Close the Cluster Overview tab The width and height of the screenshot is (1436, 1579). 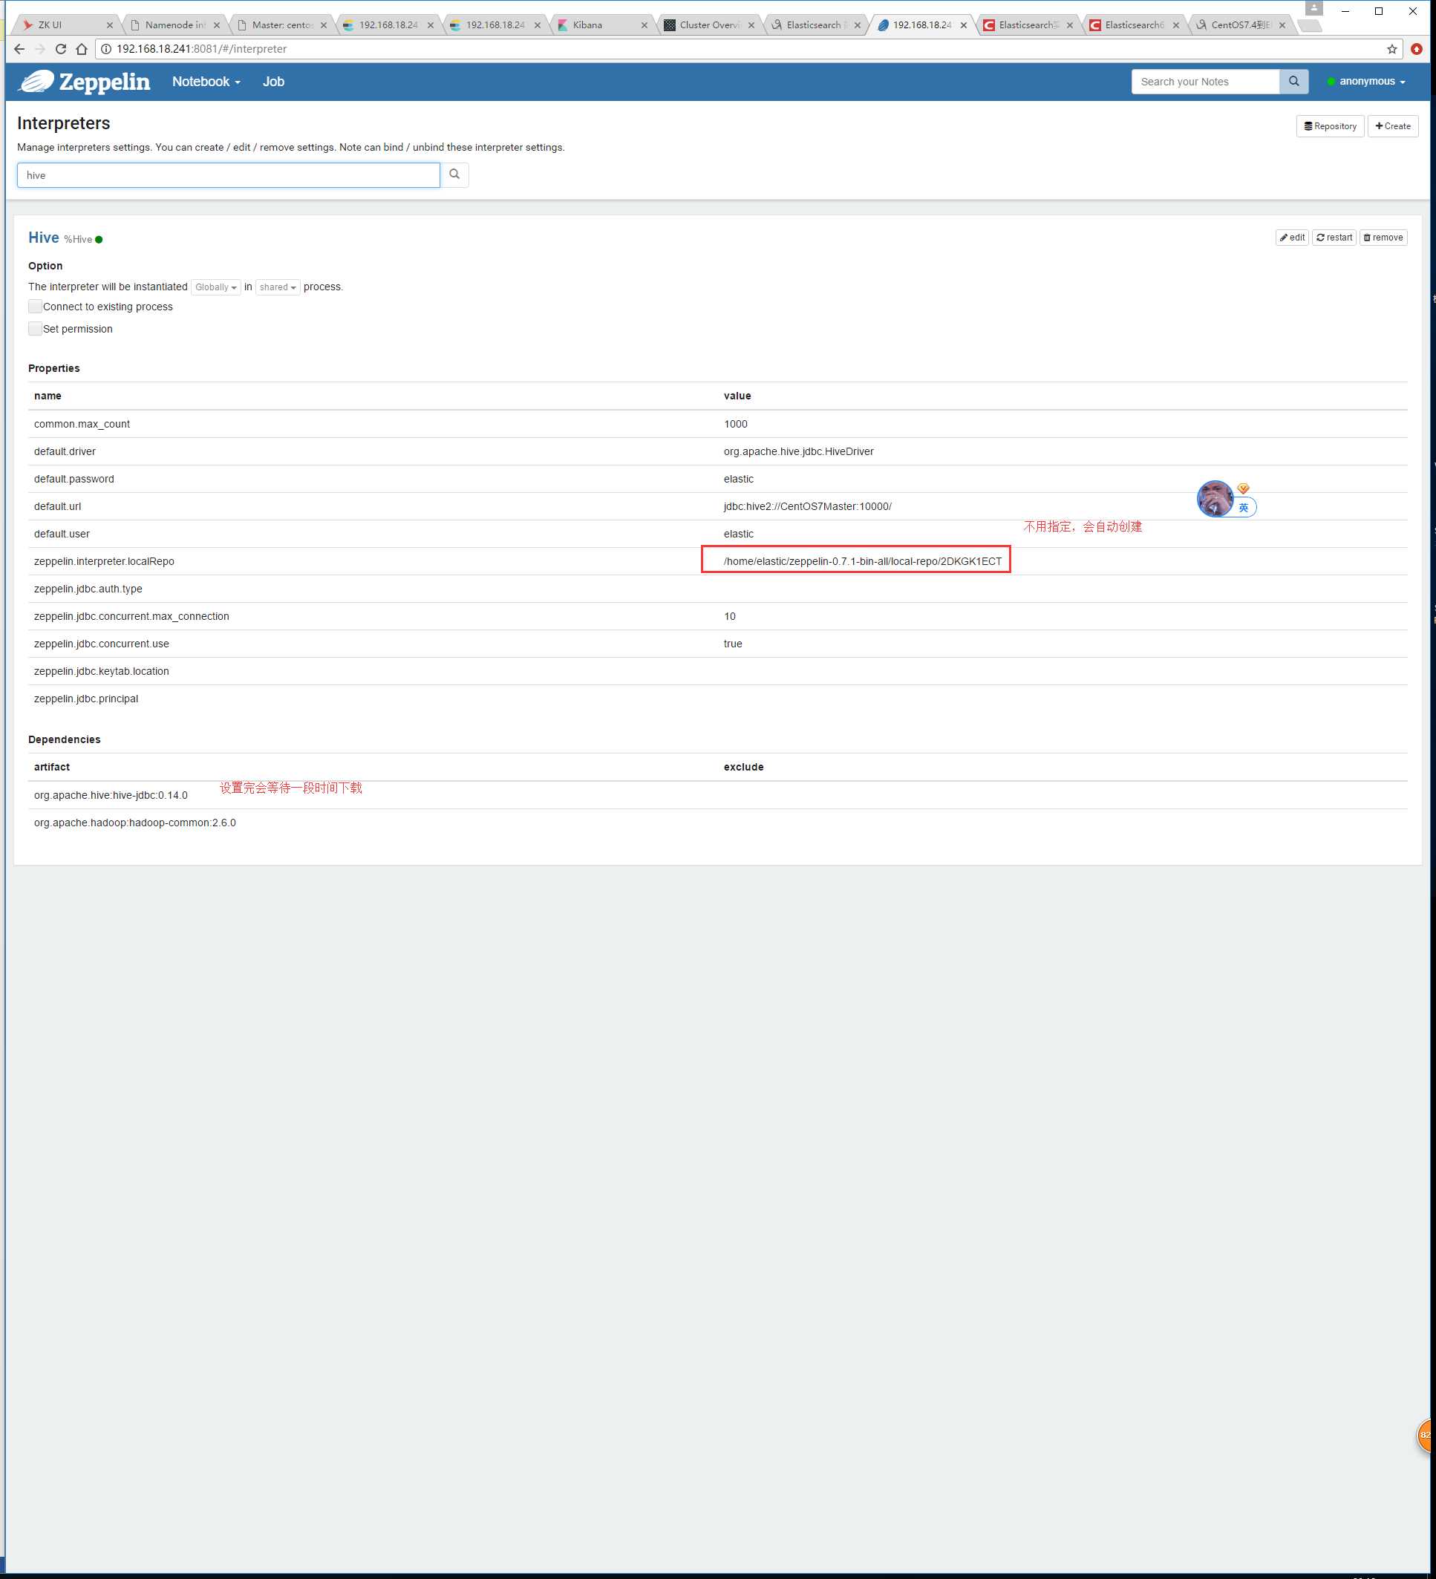tap(751, 25)
